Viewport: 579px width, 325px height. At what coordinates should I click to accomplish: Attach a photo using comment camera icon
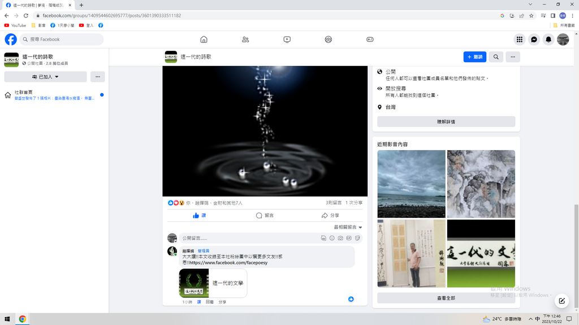tap(340, 238)
